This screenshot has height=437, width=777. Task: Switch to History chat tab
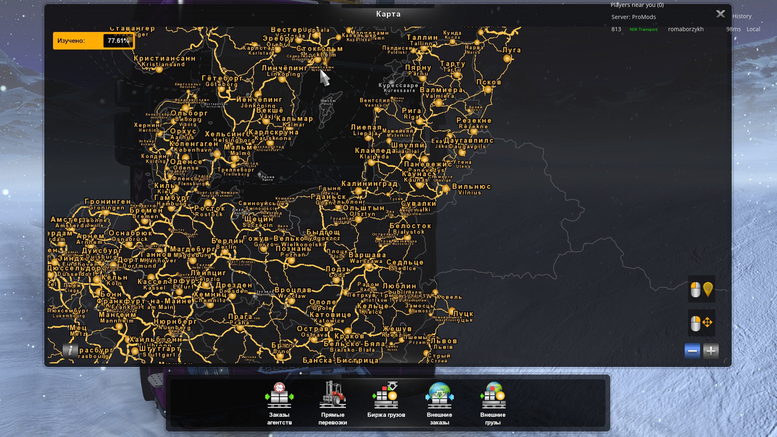click(x=741, y=16)
